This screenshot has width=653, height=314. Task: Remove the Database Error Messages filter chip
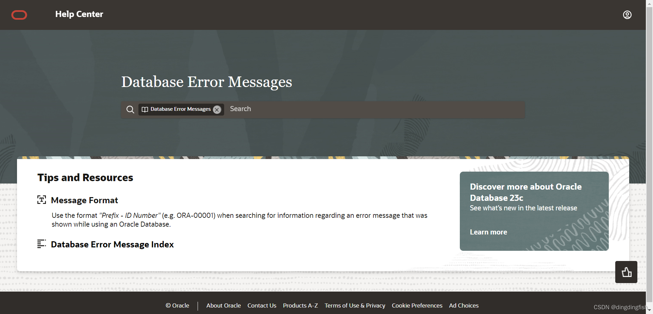(x=217, y=110)
